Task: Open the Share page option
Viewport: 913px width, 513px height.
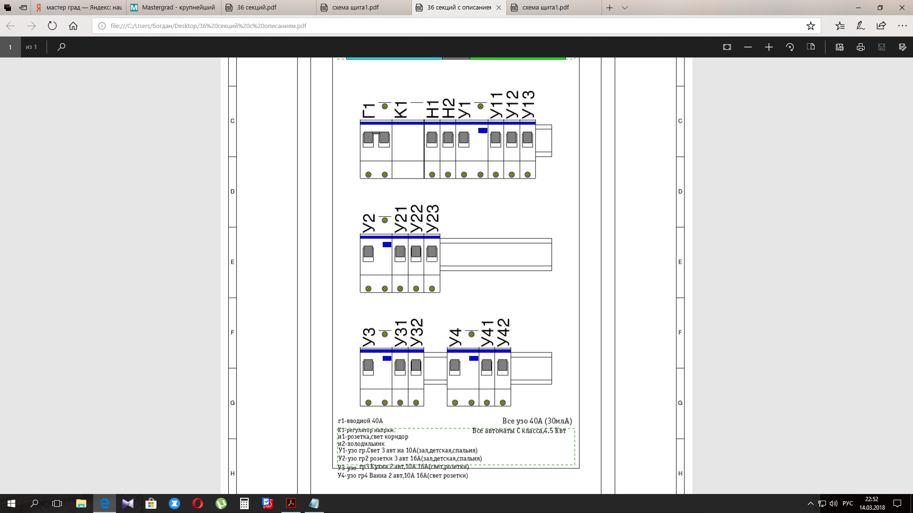Action: point(881,26)
